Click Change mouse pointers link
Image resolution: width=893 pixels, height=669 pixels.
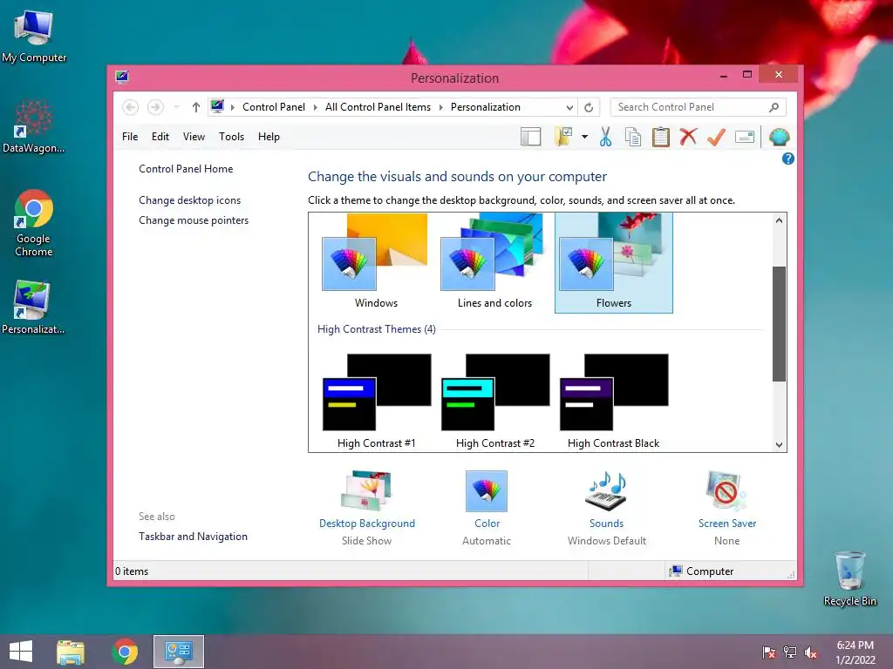tap(194, 220)
